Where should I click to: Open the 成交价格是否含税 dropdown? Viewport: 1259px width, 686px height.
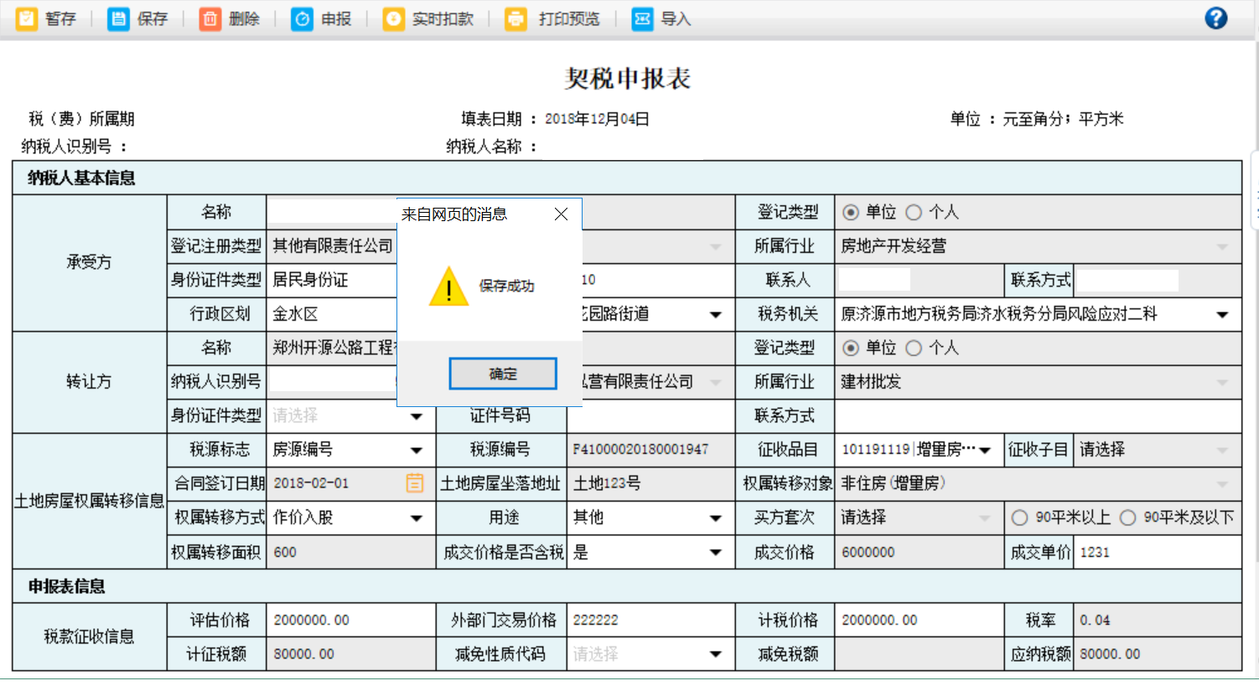[x=715, y=552]
